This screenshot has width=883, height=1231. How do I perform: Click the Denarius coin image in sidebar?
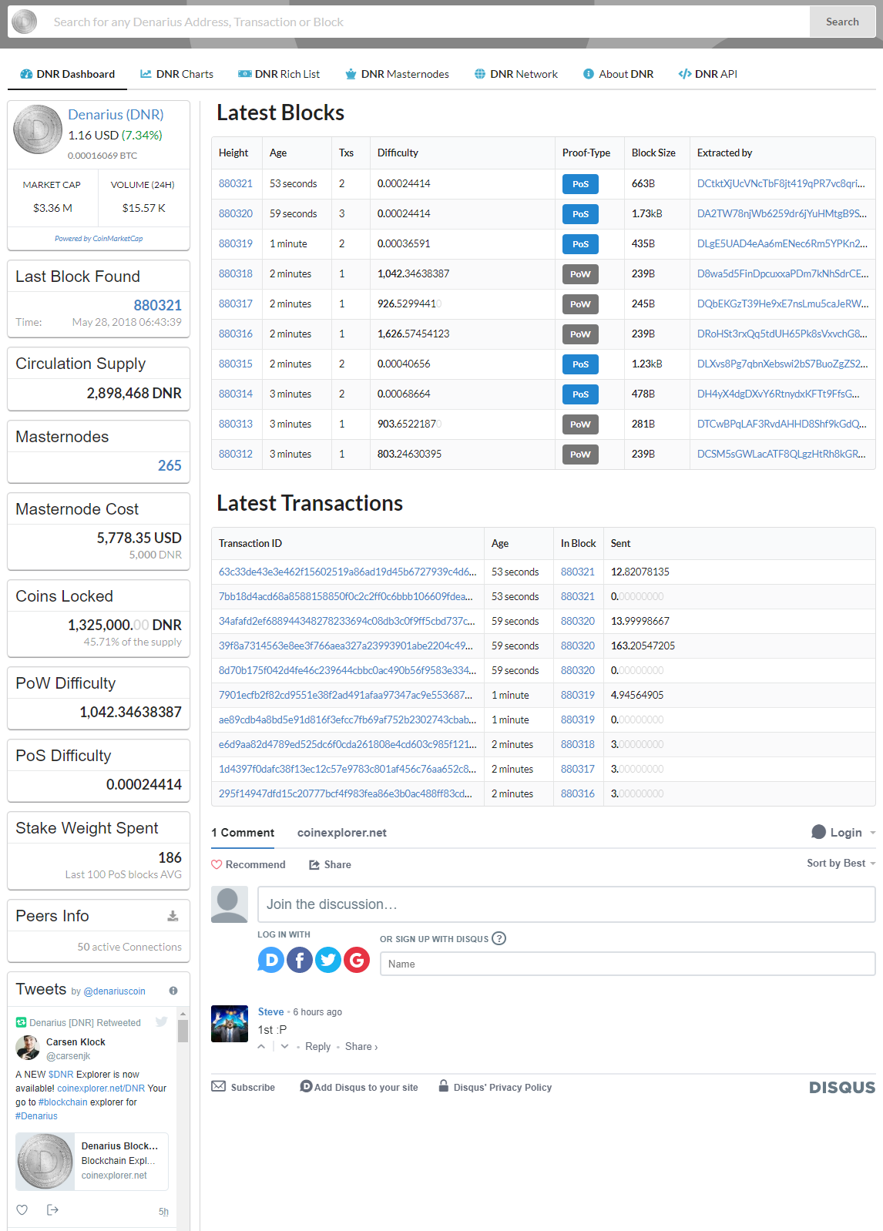[x=38, y=129]
